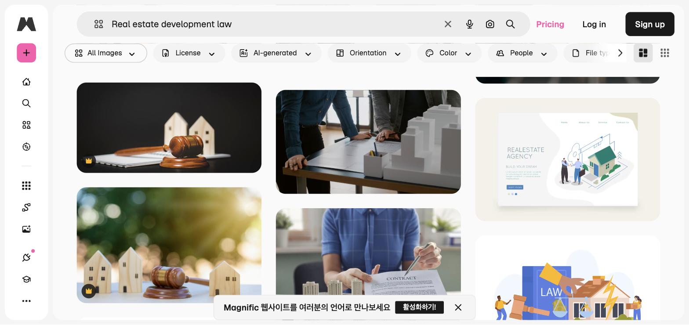Open the home icon in sidebar
The width and height of the screenshot is (689, 325).
coord(26,82)
